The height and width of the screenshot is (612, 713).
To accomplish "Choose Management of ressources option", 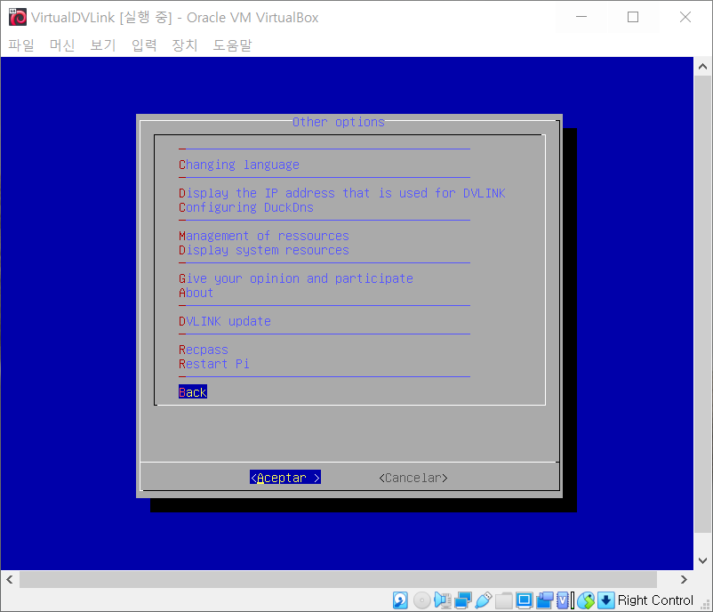I will click(264, 236).
